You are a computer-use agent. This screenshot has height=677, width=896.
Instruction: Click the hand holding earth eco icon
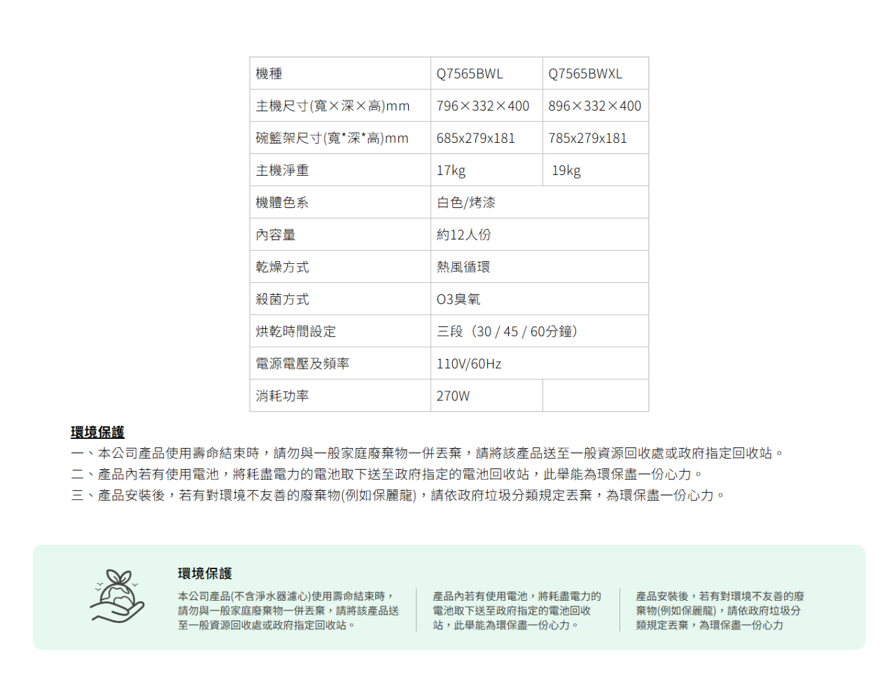[117, 596]
